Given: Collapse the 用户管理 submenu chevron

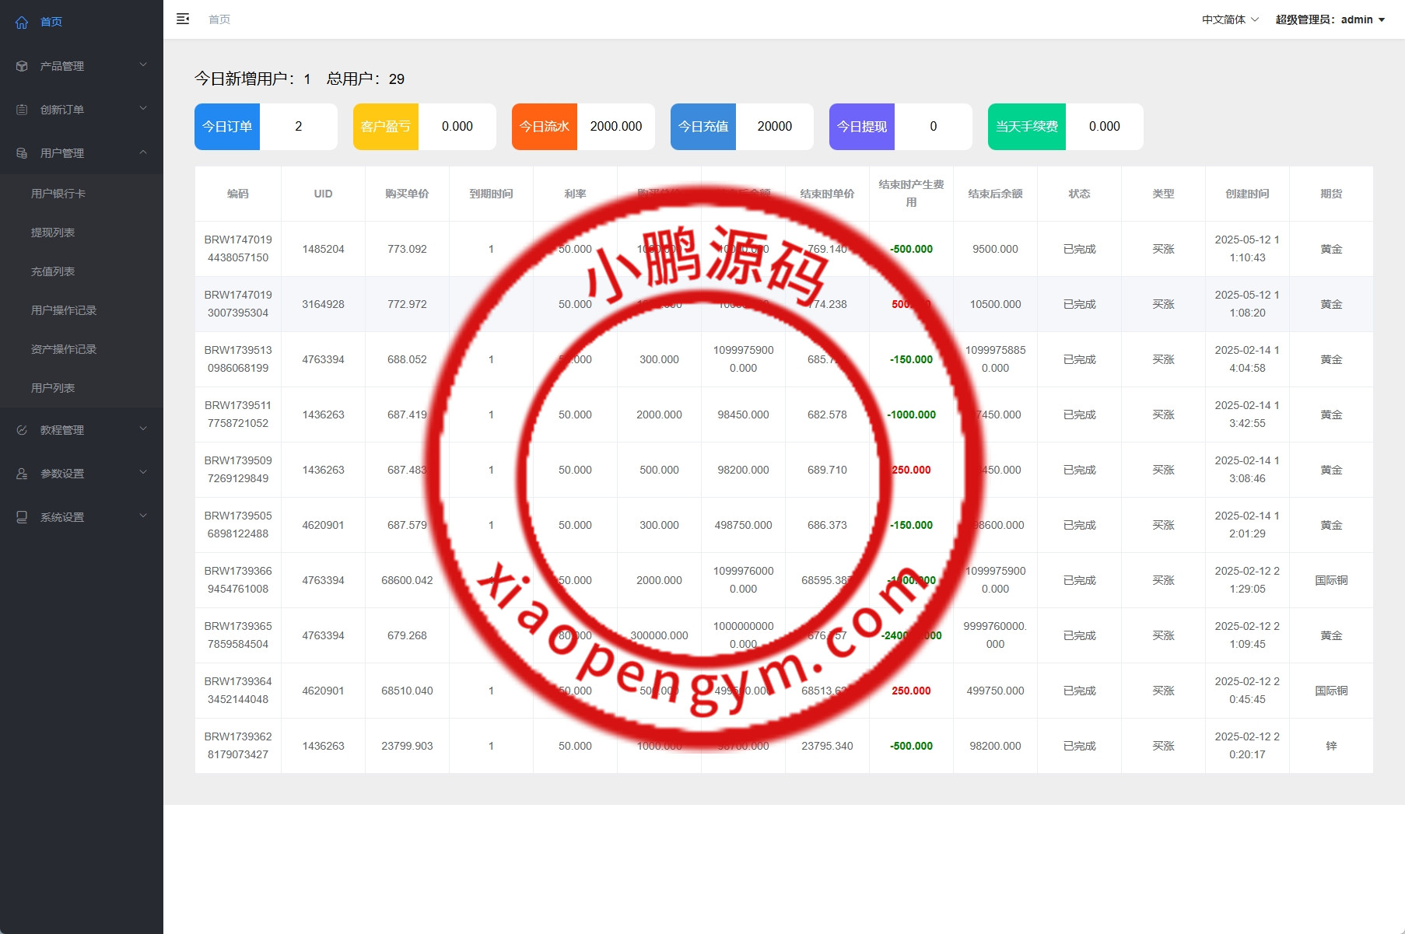Looking at the screenshot, I should pos(143,152).
